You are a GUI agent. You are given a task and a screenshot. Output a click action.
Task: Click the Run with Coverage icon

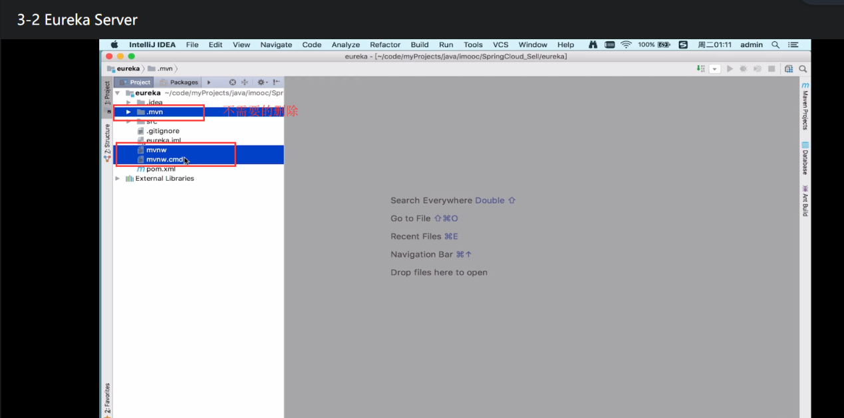tap(757, 68)
